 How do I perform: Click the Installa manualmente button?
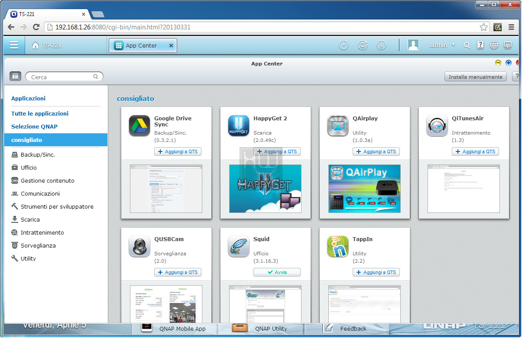[x=475, y=77]
